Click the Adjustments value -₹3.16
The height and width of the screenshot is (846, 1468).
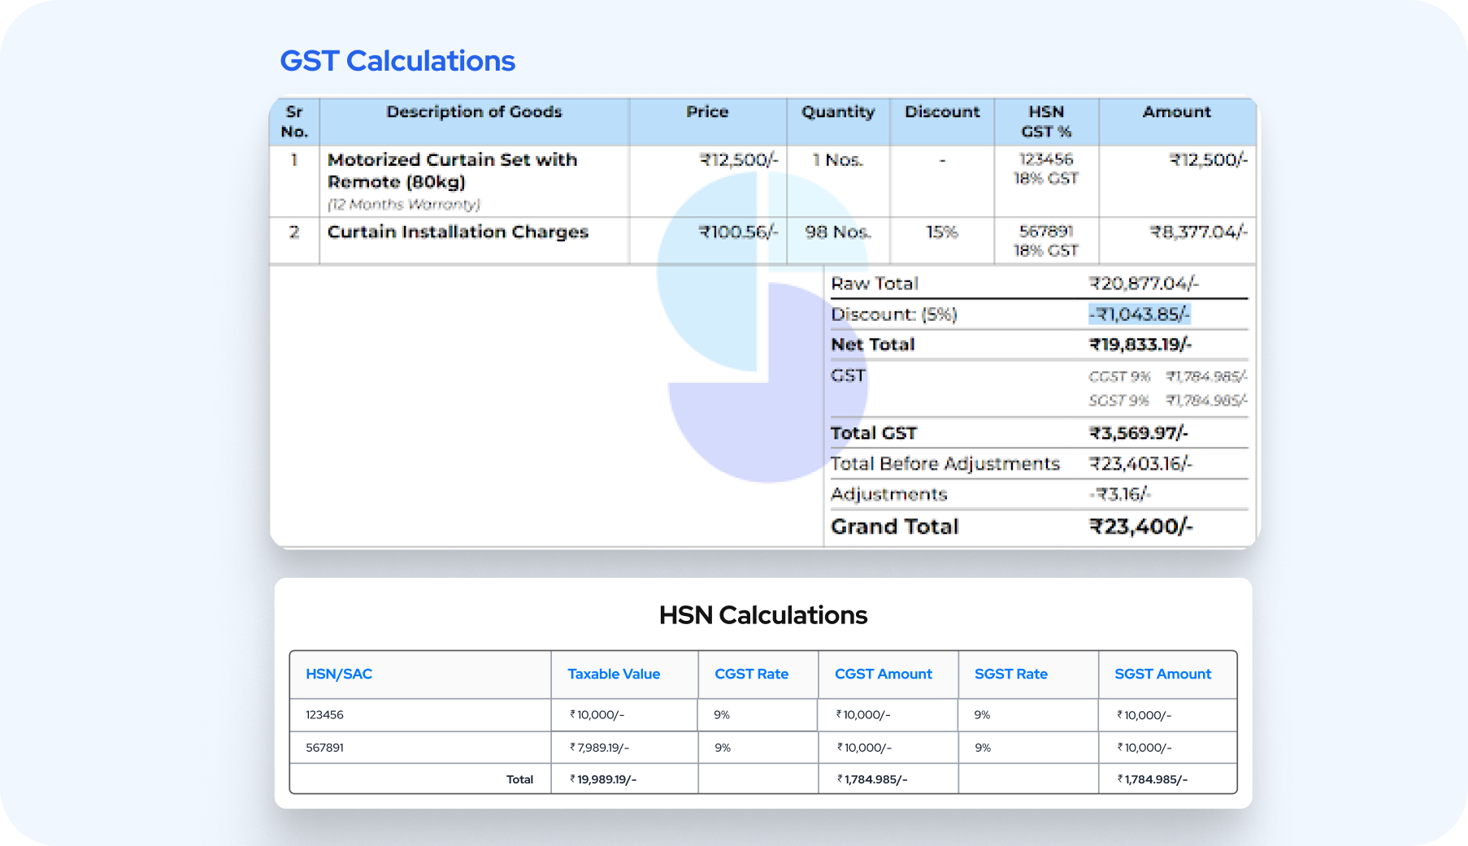tap(1119, 494)
